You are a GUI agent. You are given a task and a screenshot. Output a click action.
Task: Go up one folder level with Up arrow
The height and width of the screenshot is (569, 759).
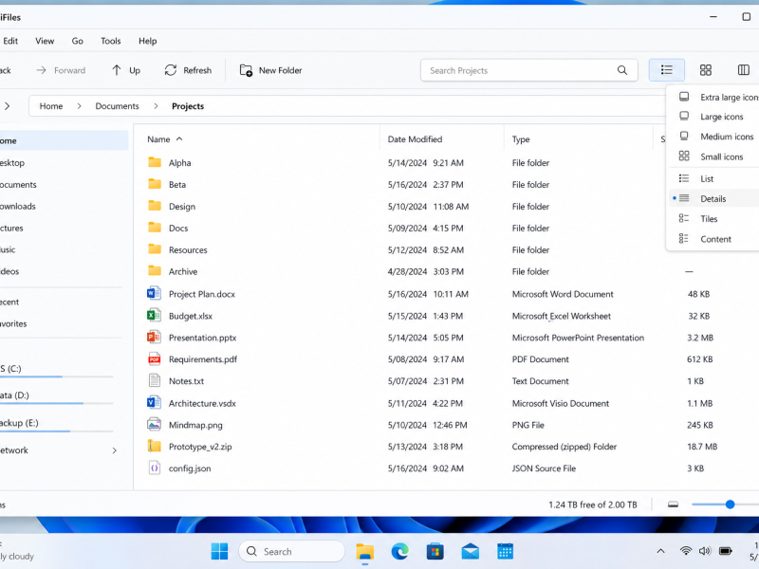[116, 70]
